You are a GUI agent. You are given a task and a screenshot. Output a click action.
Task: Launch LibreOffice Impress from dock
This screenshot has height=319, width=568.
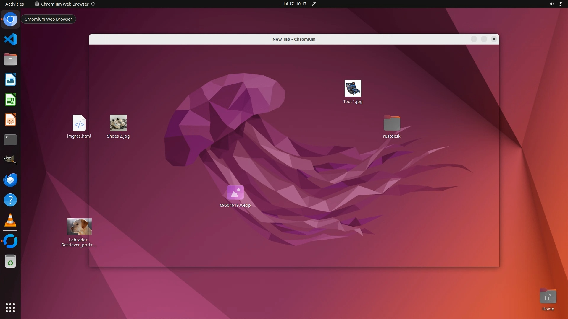pos(10,120)
